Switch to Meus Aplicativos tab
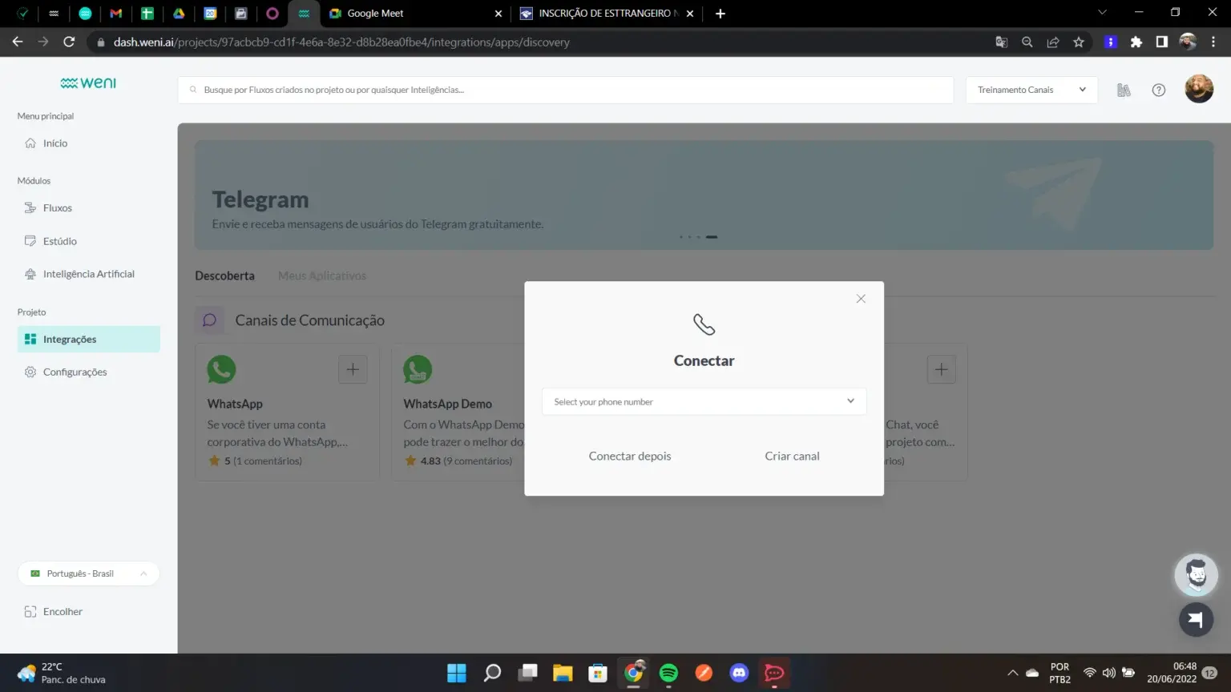Viewport: 1231px width, 692px height. [x=322, y=276]
